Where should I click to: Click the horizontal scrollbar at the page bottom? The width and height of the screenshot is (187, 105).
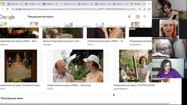(85, 104)
